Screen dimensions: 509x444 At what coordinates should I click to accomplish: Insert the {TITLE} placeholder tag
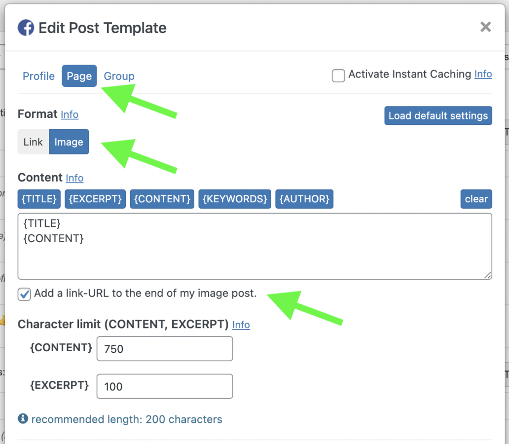coord(39,199)
